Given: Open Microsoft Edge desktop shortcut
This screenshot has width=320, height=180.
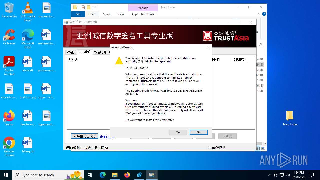Looking at the screenshot, I should coord(28,39).
